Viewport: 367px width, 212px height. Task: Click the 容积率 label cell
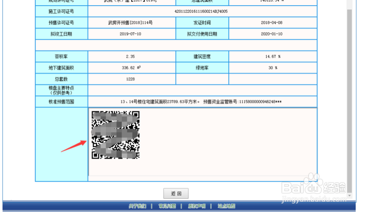pyautogui.click(x=62, y=56)
